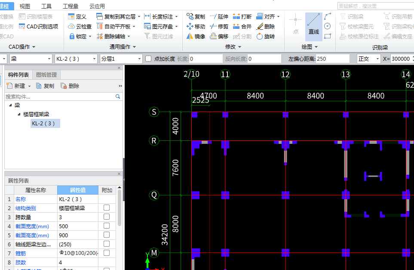This screenshot has width=414, height=270.
Task: Collapse the 楼层框架梁 tree node
Action: tap(19, 114)
